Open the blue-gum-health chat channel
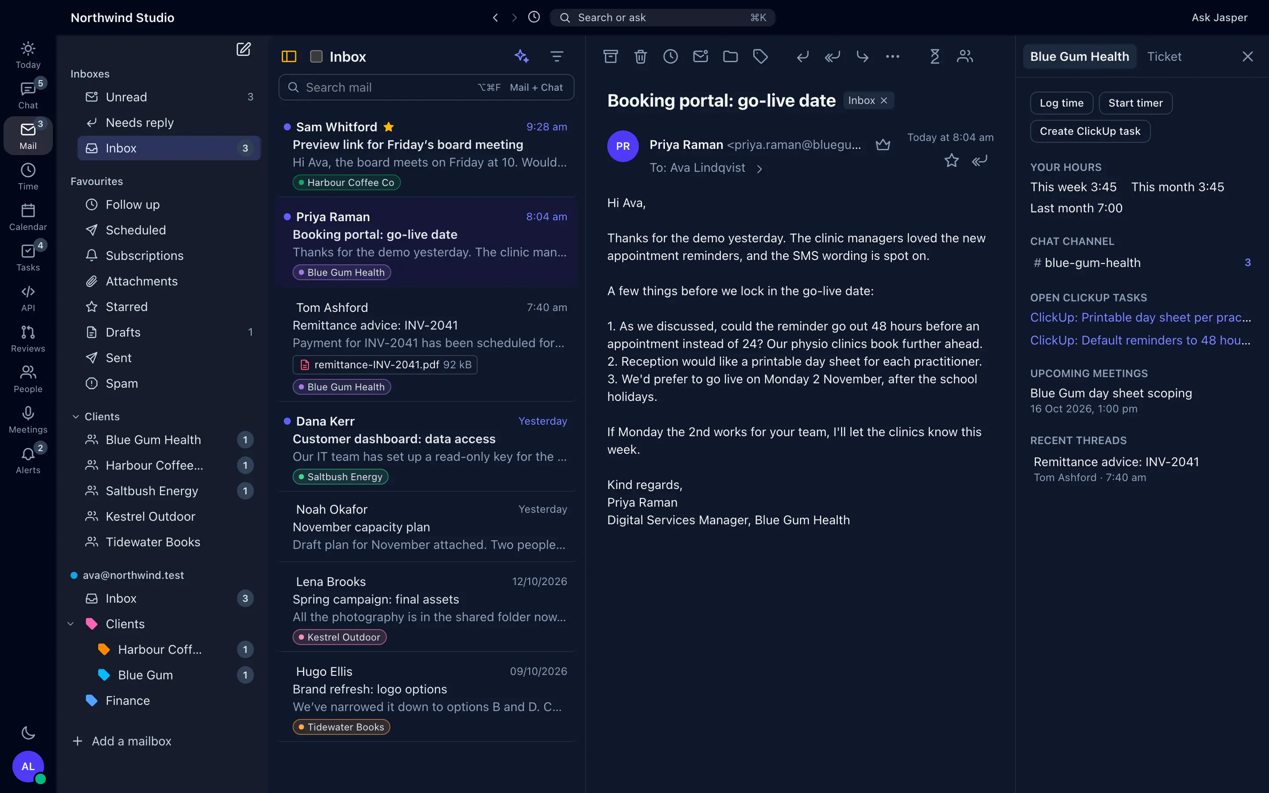This screenshot has height=793, width=1269. coord(1140,263)
